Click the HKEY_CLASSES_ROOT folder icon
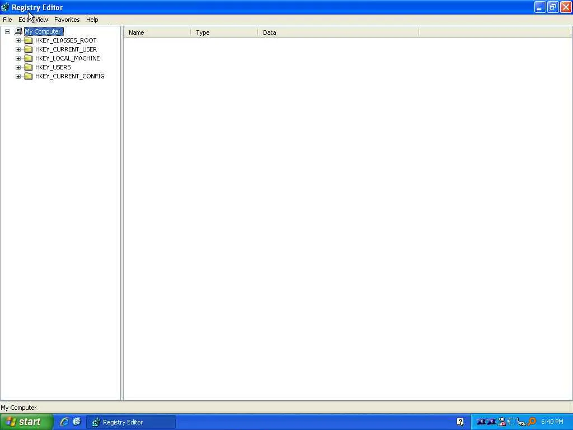573x430 pixels. click(28, 40)
